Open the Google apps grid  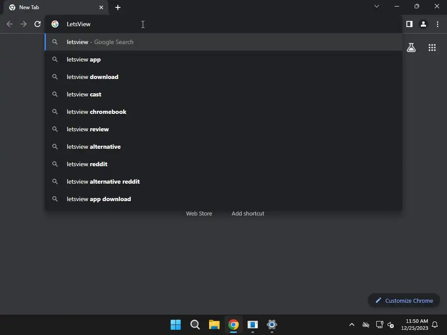tap(432, 48)
